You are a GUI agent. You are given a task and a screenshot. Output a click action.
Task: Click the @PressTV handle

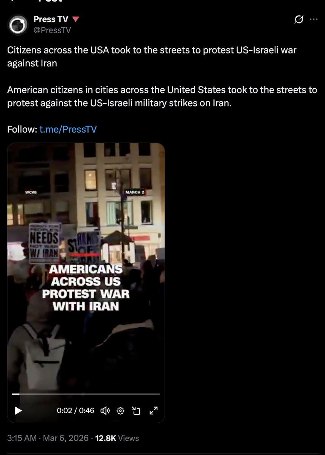pyautogui.click(x=52, y=30)
